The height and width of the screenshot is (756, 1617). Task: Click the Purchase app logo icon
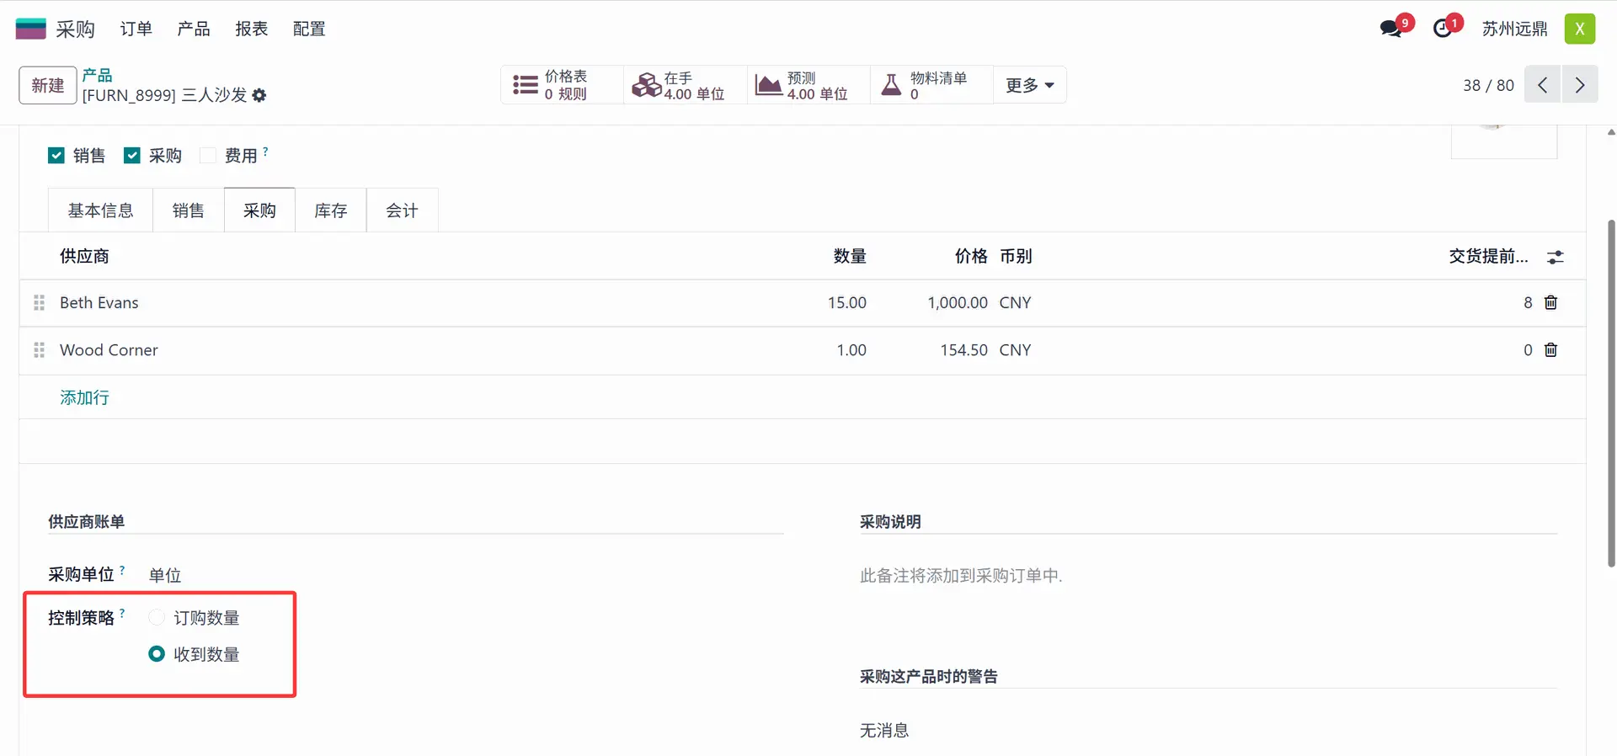[30, 29]
